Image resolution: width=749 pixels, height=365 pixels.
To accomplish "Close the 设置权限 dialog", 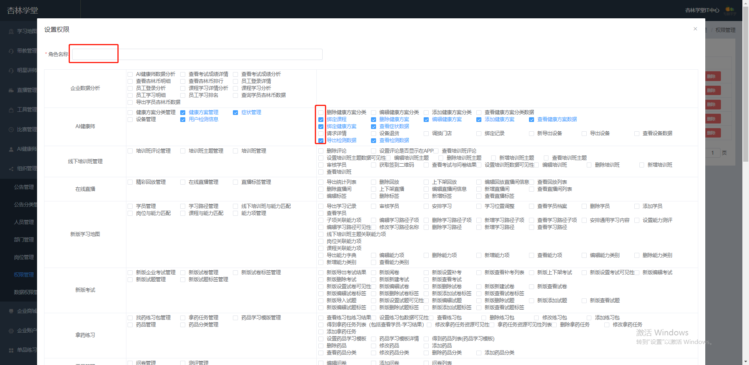I will tap(695, 29).
